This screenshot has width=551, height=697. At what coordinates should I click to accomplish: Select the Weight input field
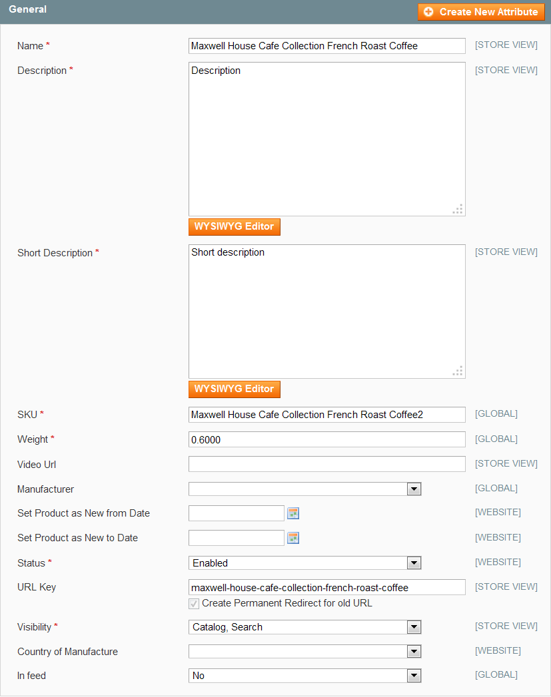tap(327, 439)
